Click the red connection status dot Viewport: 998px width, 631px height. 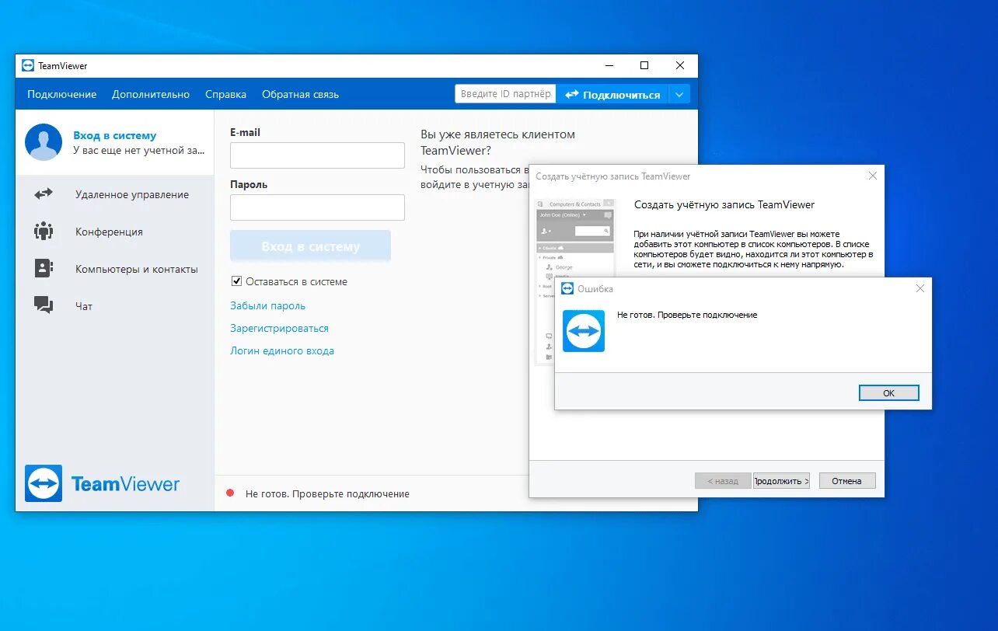point(230,493)
